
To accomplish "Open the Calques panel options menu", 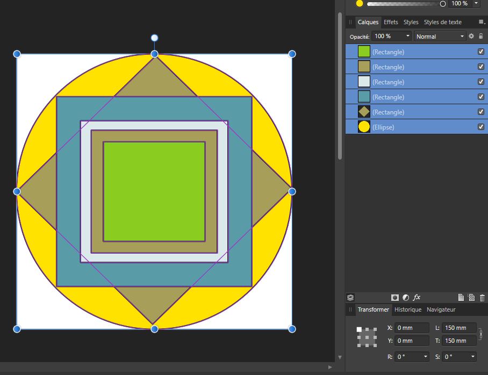I will (x=482, y=22).
